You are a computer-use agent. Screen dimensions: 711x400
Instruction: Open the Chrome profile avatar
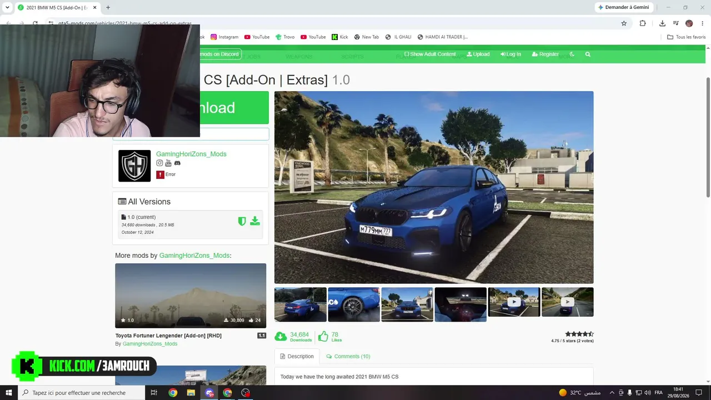689,23
